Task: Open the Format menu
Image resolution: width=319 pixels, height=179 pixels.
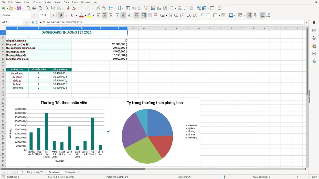Action: click(x=37, y=2)
